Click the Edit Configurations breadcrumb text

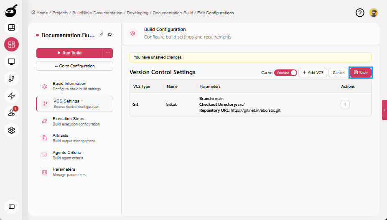click(x=216, y=13)
